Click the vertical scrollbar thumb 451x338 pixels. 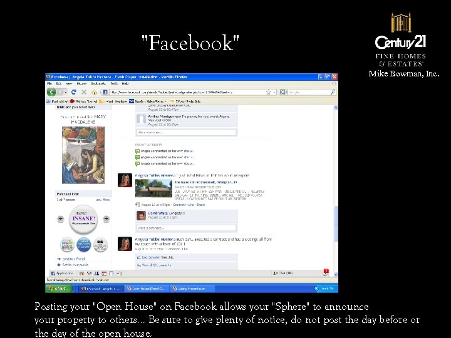[x=335, y=224]
